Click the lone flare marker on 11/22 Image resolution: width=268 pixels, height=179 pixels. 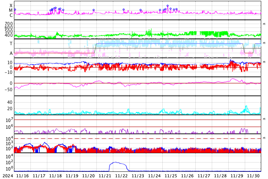point(123,10)
